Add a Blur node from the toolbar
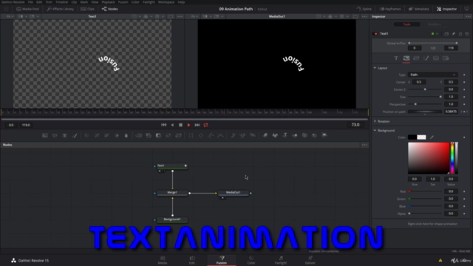This screenshot has width=473, height=266. pos(126,135)
